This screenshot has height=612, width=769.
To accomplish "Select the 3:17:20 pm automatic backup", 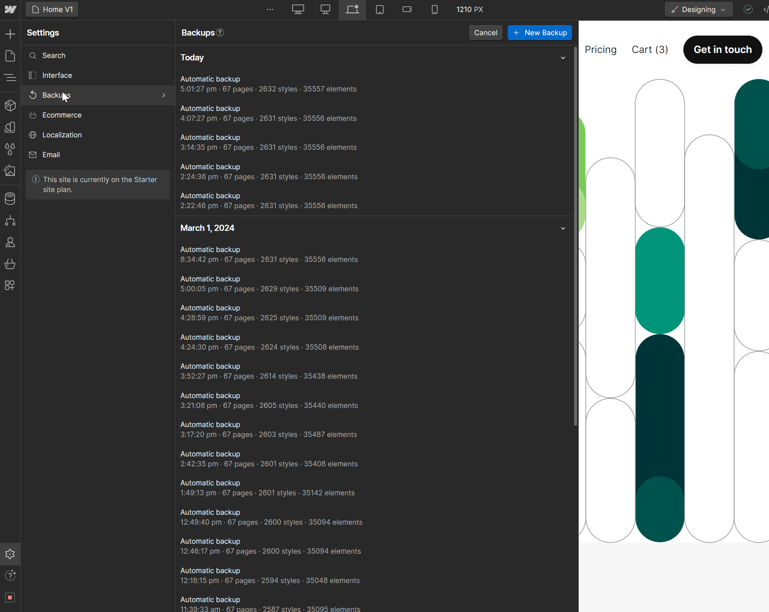I will [374, 430].
